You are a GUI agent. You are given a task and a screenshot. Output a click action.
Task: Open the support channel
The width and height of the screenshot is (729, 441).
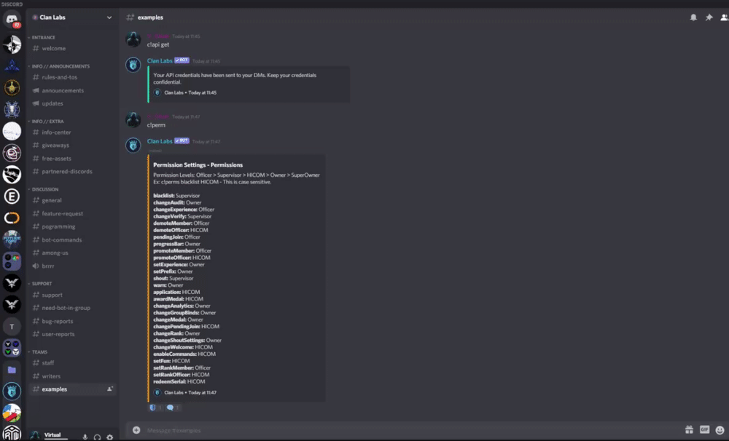(x=72, y=295)
